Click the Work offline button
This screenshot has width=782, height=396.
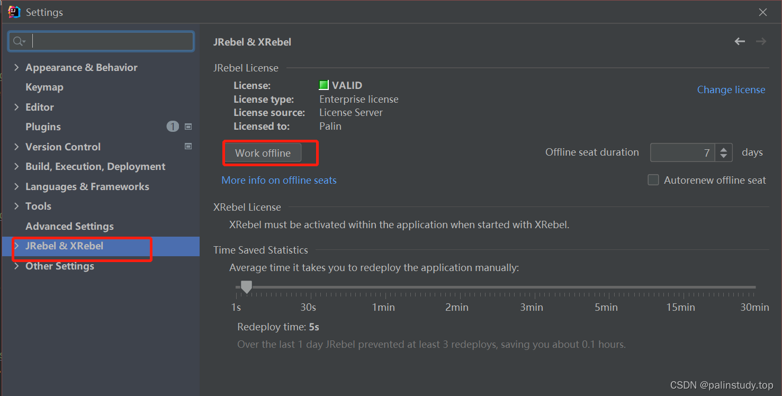pos(263,153)
